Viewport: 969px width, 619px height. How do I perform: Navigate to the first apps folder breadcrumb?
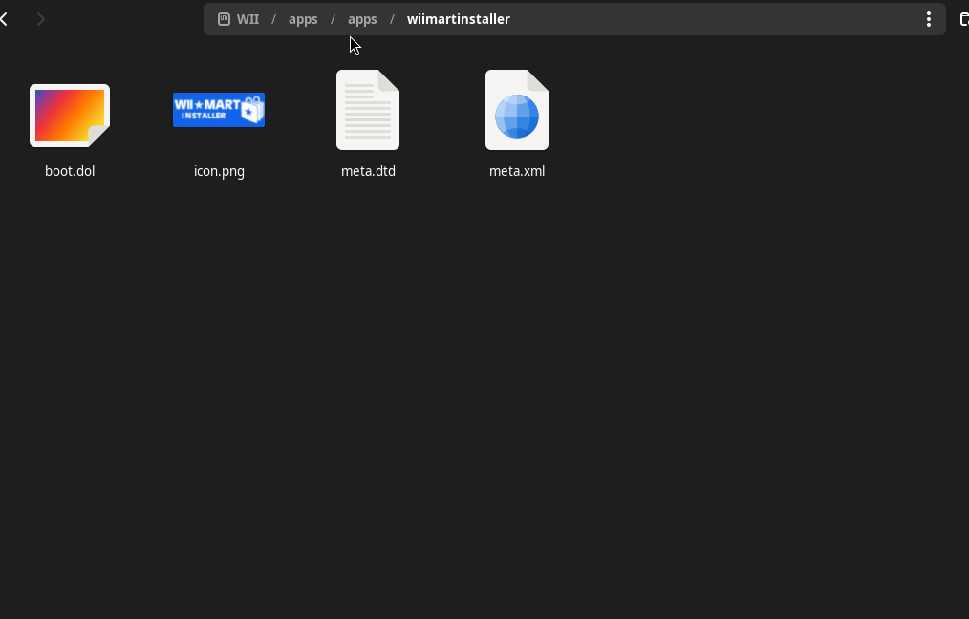tap(303, 19)
